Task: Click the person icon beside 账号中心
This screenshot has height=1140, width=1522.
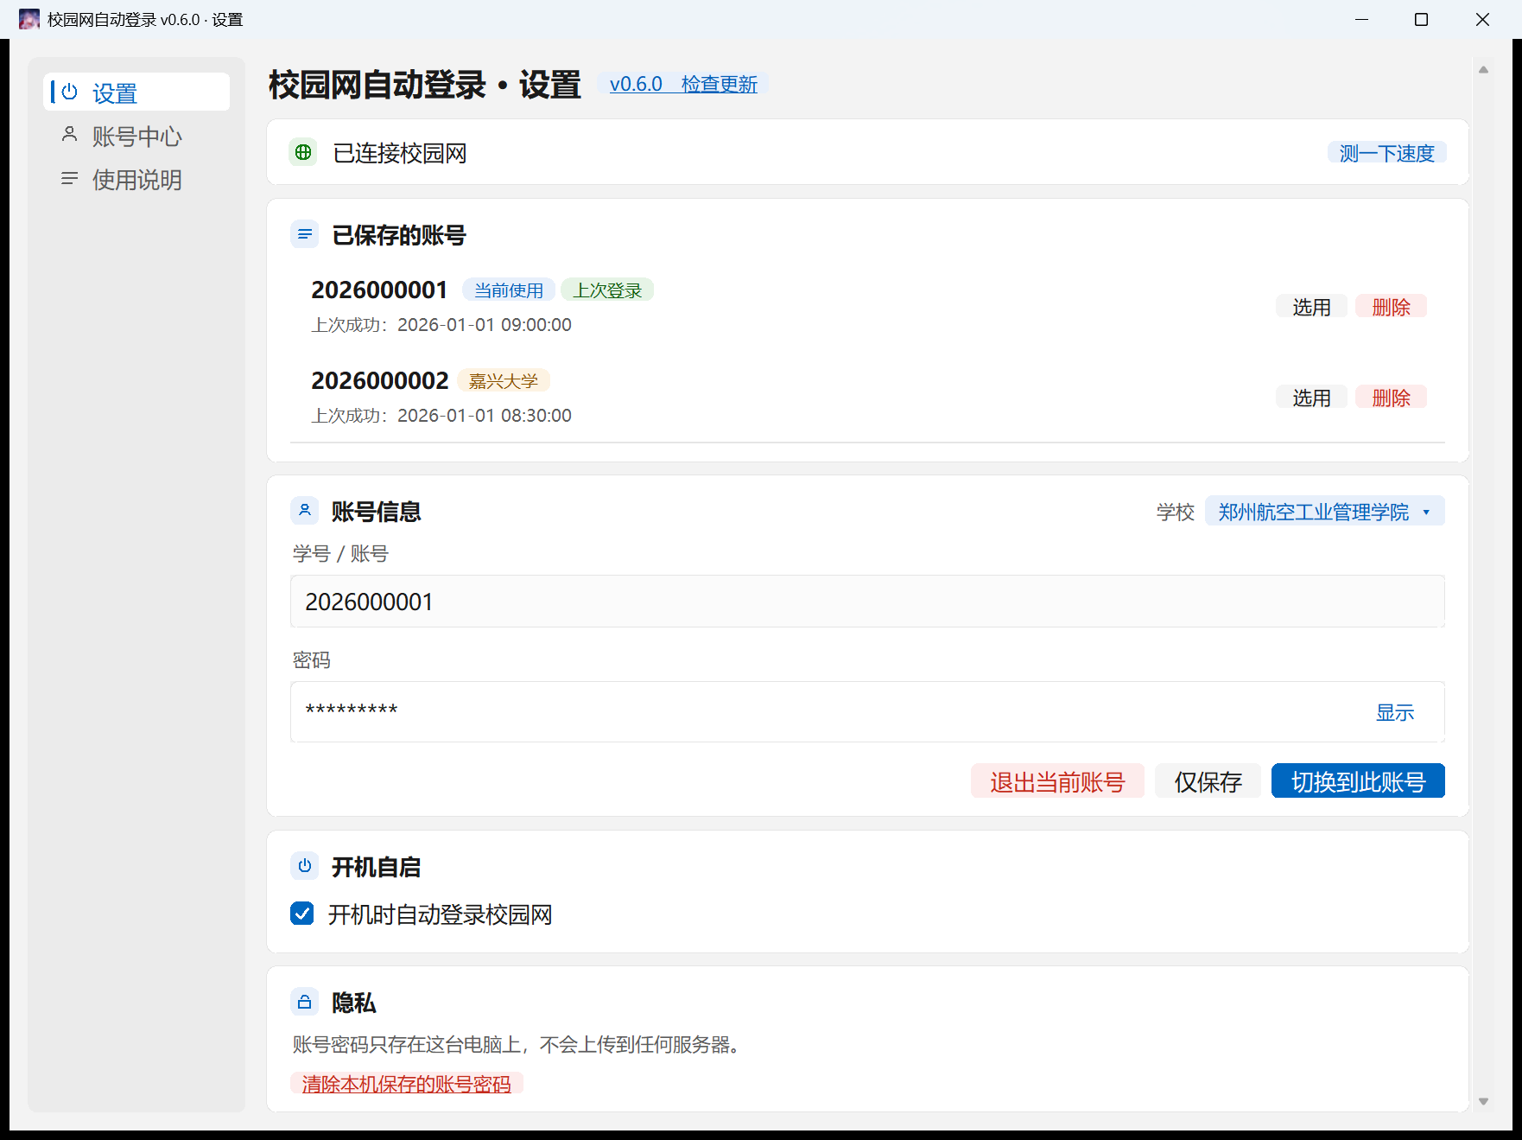Action: tap(69, 134)
